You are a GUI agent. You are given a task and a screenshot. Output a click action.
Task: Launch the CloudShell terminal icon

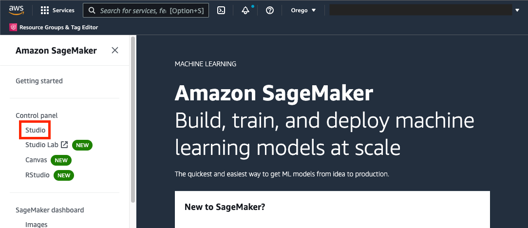click(221, 10)
